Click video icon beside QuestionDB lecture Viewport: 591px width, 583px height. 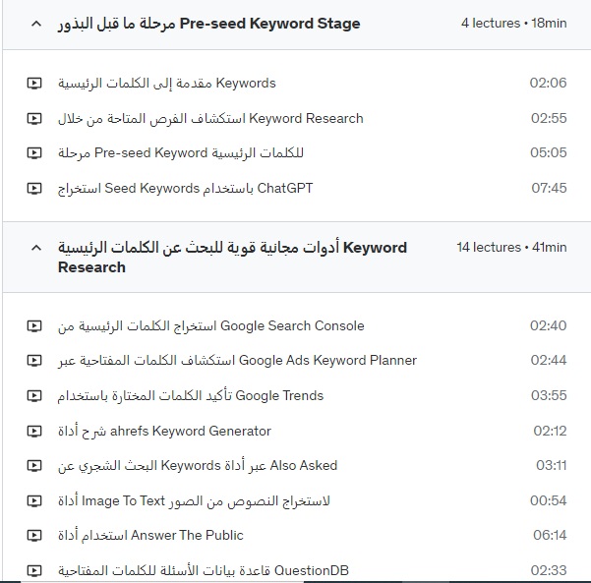(x=34, y=570)
